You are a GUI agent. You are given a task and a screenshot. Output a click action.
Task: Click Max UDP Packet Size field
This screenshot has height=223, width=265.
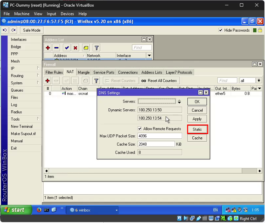click(x=160, y=136)
